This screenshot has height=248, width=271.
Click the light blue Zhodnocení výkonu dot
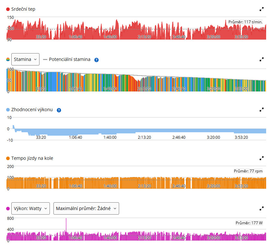pyautogui.click(x=8, y=110)
